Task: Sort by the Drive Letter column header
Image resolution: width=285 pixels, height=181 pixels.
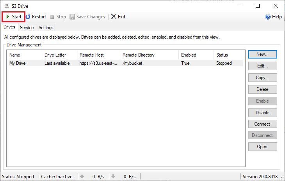Action: [x=59, y=55]
